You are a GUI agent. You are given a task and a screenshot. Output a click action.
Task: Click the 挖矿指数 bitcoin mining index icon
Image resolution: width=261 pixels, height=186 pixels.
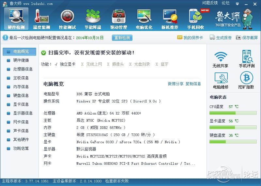pyautogui.click(x=246, y=81)
